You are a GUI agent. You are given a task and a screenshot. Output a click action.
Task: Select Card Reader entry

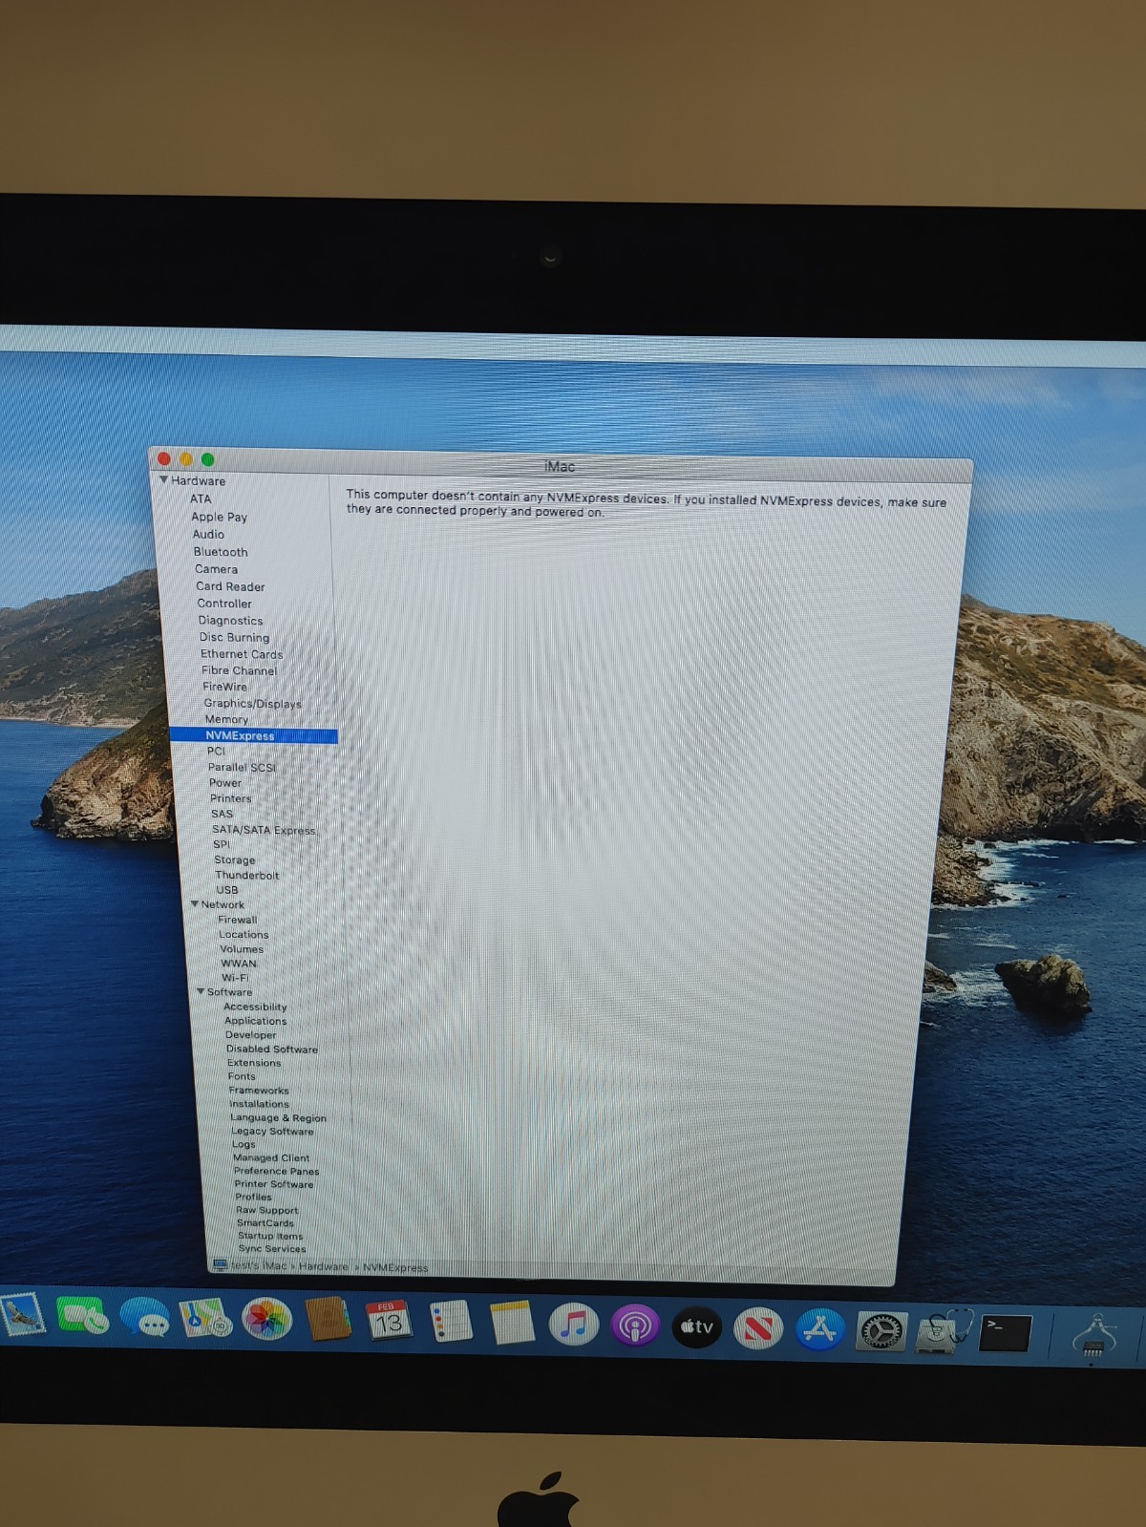(230, 586)
